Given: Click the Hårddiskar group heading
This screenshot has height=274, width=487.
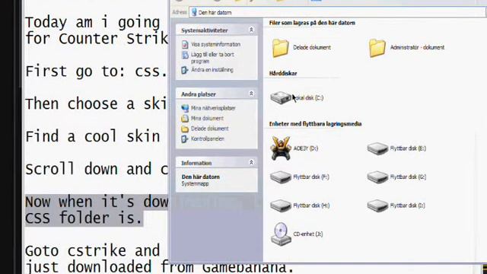Looking at the screenshot, I should point(283,74).
